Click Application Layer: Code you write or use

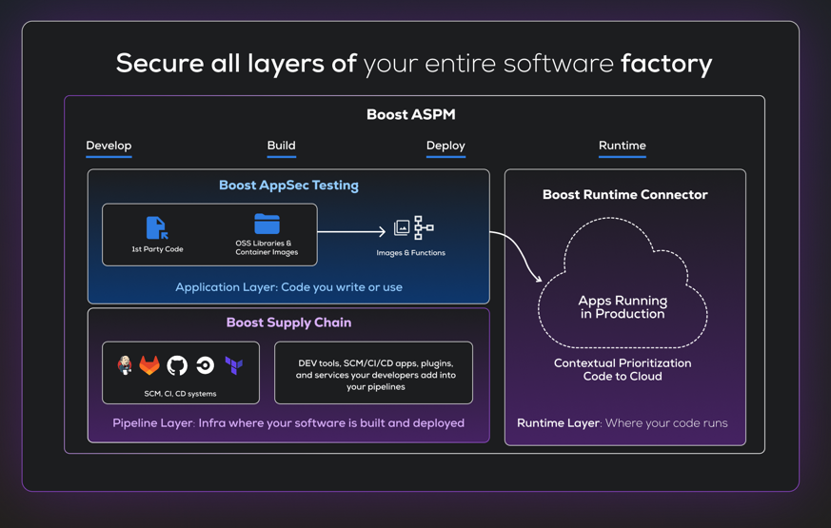pyautogui.click(x=288, y=287)
